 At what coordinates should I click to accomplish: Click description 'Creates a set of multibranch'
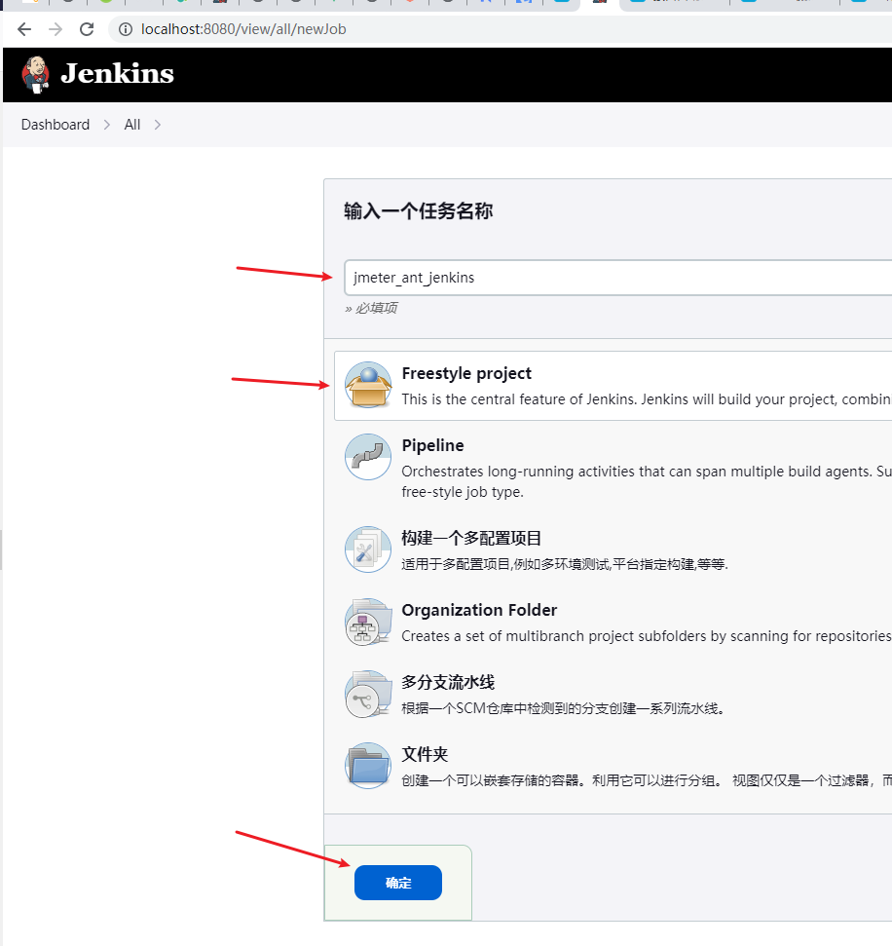(647, 636)
